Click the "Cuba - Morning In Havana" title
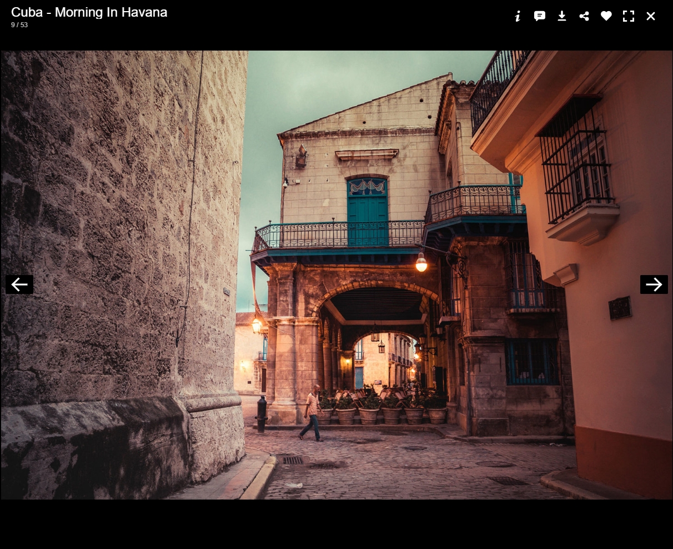 click(89, 12)
